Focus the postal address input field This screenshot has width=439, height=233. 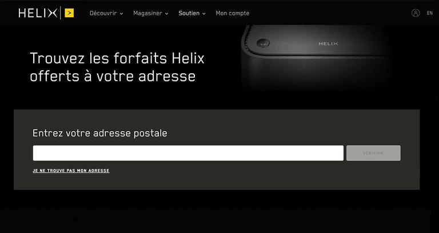pyautogui.click(x=188, y=153)
